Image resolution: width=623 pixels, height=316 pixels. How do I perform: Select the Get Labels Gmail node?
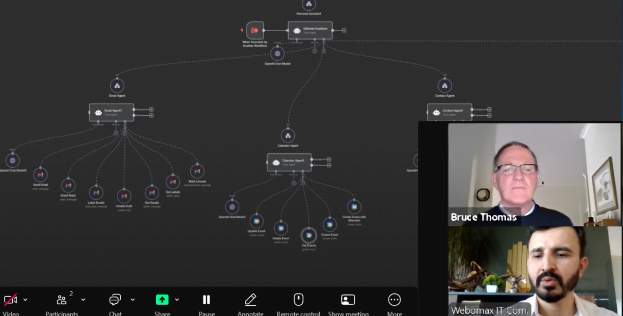(x=173, y=182)
